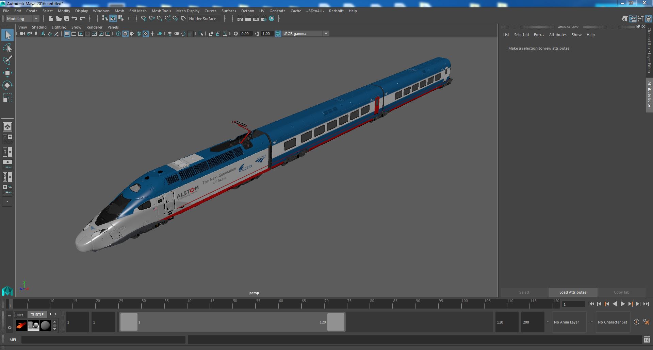The image size is (653, 350).
Task: Open the camera select icon
Action: 22,34
